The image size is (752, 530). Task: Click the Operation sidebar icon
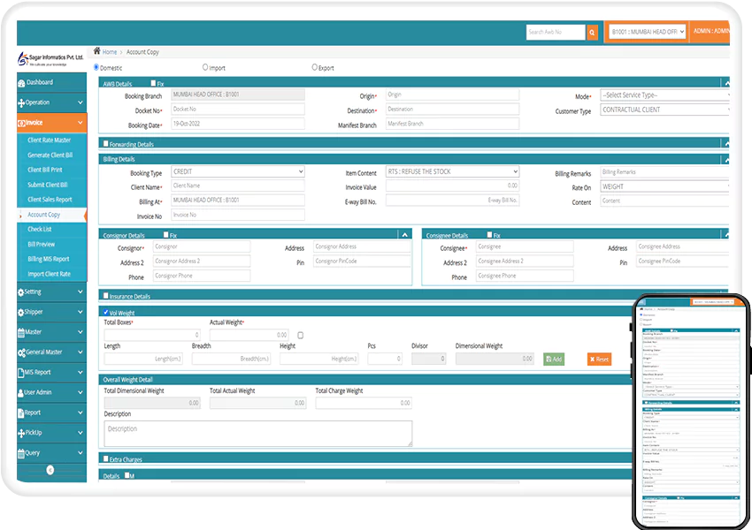[21, 103]
